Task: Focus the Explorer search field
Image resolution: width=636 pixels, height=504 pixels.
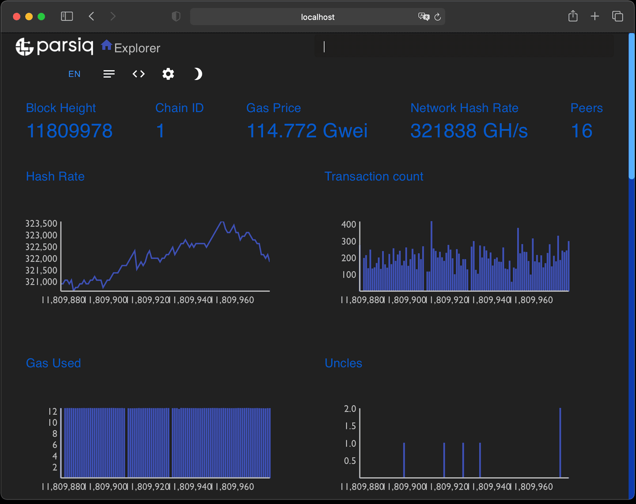Action: pyautogui.click(x=464, y=46)
